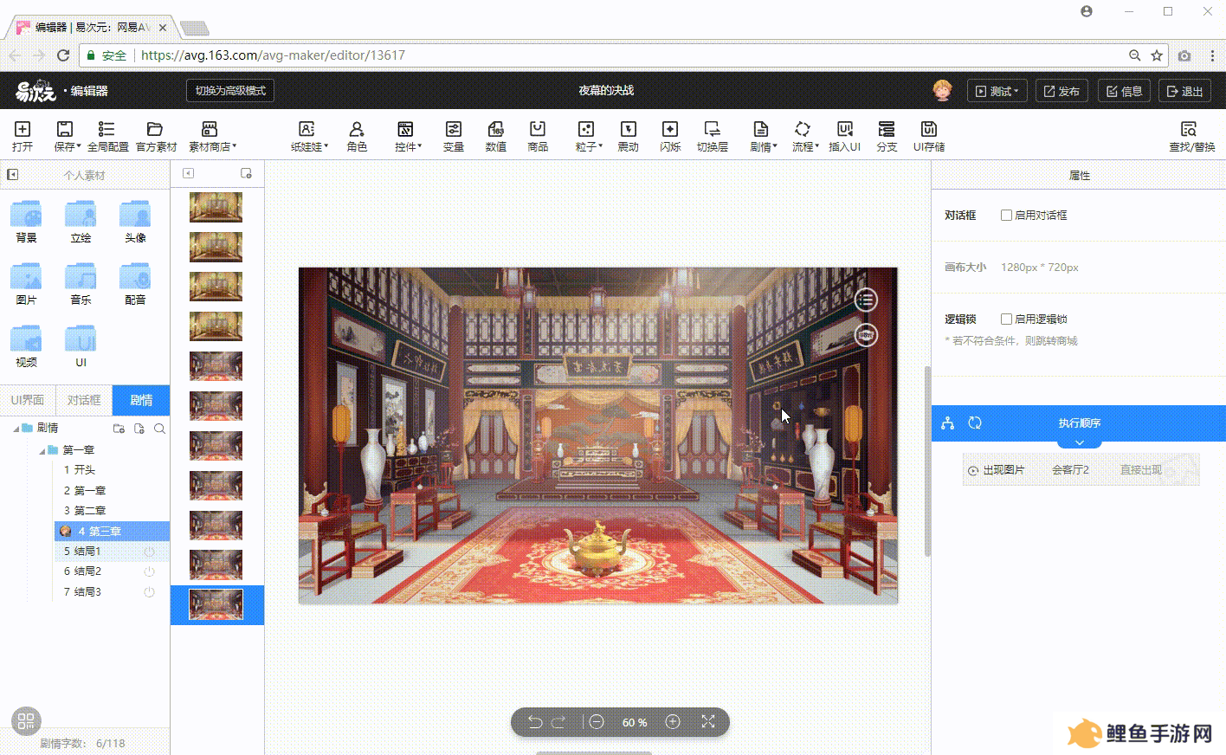
Task: Collapse the scene thumbnail strip arrow icon
Action: pos(188,173)
